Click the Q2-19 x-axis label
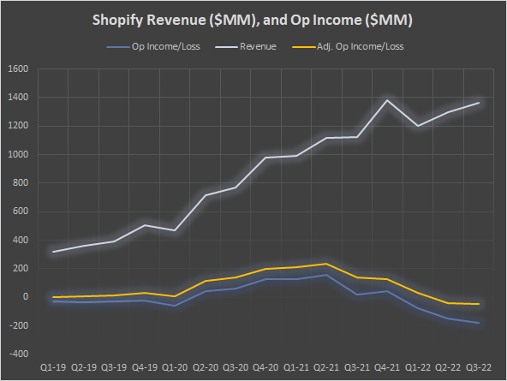This screenshot has height=381, width=507. (84, 368)
